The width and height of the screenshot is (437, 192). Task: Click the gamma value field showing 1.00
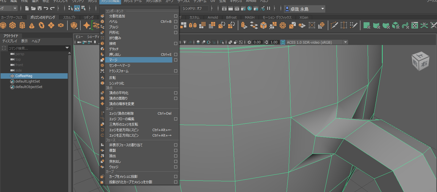(274, 42)
